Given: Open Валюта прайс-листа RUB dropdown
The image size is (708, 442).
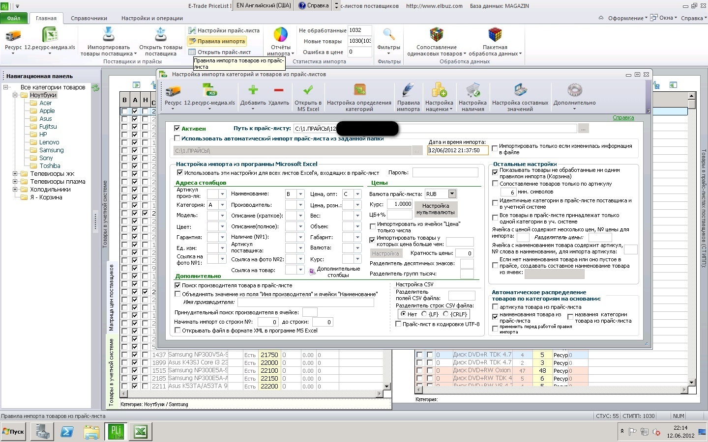Looking at the screenshot, I should 452,194.
